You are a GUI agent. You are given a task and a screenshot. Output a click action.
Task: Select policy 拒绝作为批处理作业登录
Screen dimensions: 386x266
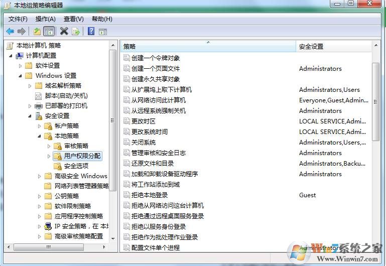click(165, 237)
